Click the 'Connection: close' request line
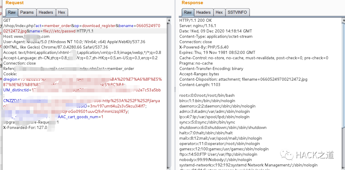The image size is (345, 170). pyautogui.click(x=19, y=63)
